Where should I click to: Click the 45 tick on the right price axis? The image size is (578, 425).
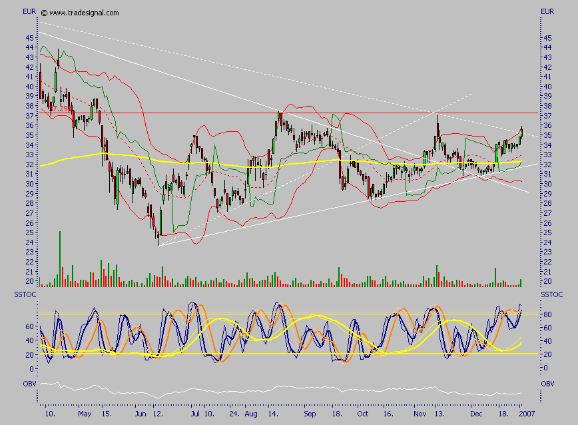pyautogui.click(x=547, y=38)
